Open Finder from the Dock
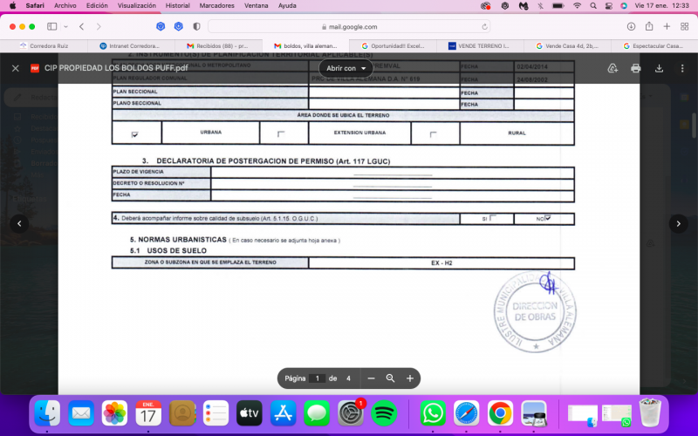The image size is (698, 436). (x=47, y=413)
